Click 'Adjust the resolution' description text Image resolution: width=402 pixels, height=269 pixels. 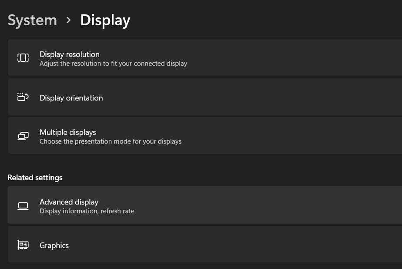pos(113,64)
